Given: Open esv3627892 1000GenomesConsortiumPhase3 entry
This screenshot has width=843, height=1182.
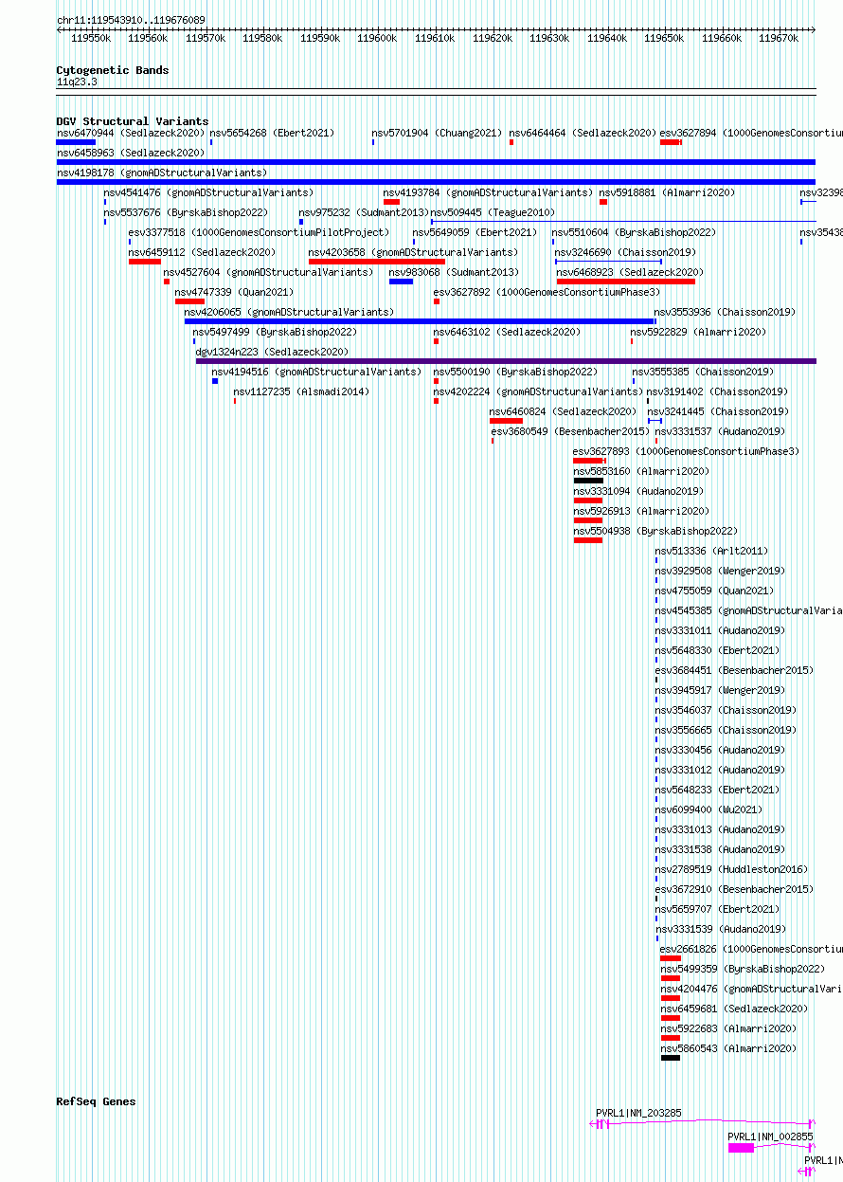Looking at the screenshot, I should click(x=547, y=292).
